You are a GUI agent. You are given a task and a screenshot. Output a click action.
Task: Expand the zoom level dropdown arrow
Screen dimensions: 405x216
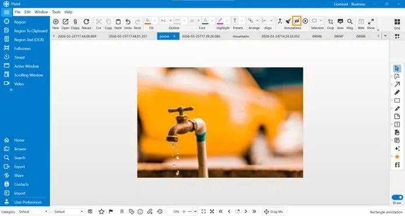click(196, 211)
